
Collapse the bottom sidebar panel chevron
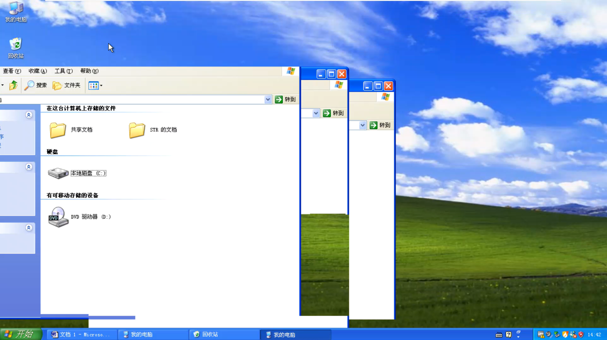click(28, 228)
